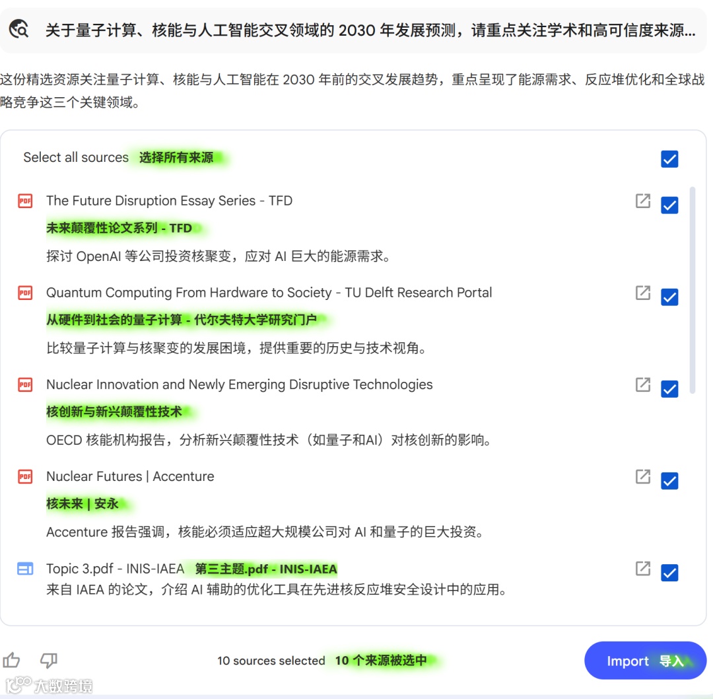Screen dimensions: 713x699
Task: Give a thumbs up rating
Action: tap(11, 660)
